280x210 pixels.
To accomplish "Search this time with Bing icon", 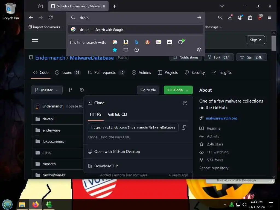I will click(137, 42).
